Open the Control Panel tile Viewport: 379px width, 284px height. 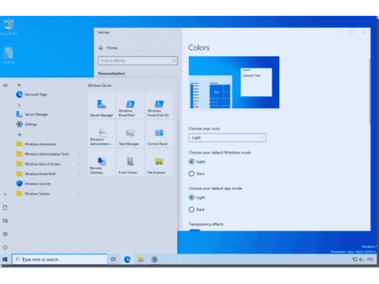[x=159, y=134]
